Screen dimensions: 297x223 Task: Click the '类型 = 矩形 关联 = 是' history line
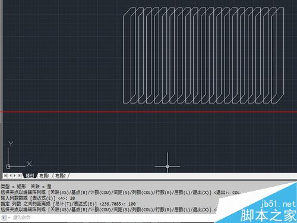point(26,187)
